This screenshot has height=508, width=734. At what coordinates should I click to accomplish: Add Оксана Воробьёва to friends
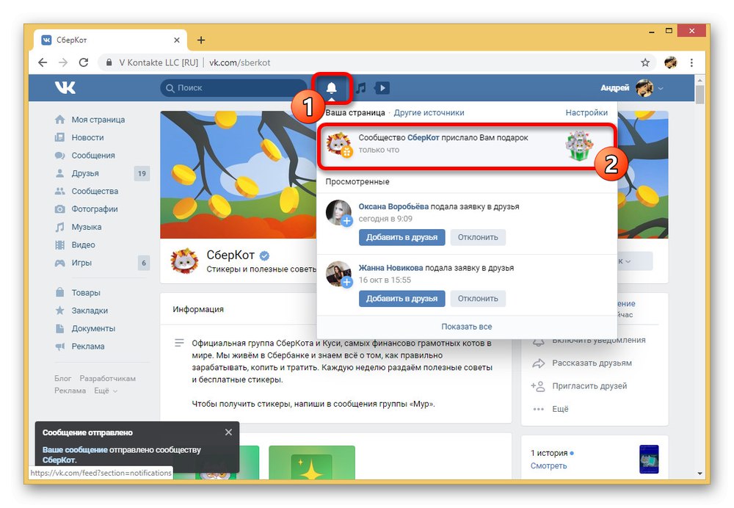pyautogui.click(x=401, y=237)
